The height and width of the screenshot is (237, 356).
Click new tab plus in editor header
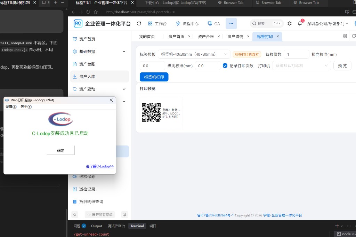click(56, 2)
